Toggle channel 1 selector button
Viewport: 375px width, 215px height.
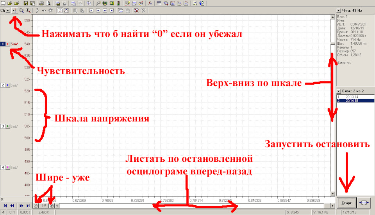click(x=3, y=44)
